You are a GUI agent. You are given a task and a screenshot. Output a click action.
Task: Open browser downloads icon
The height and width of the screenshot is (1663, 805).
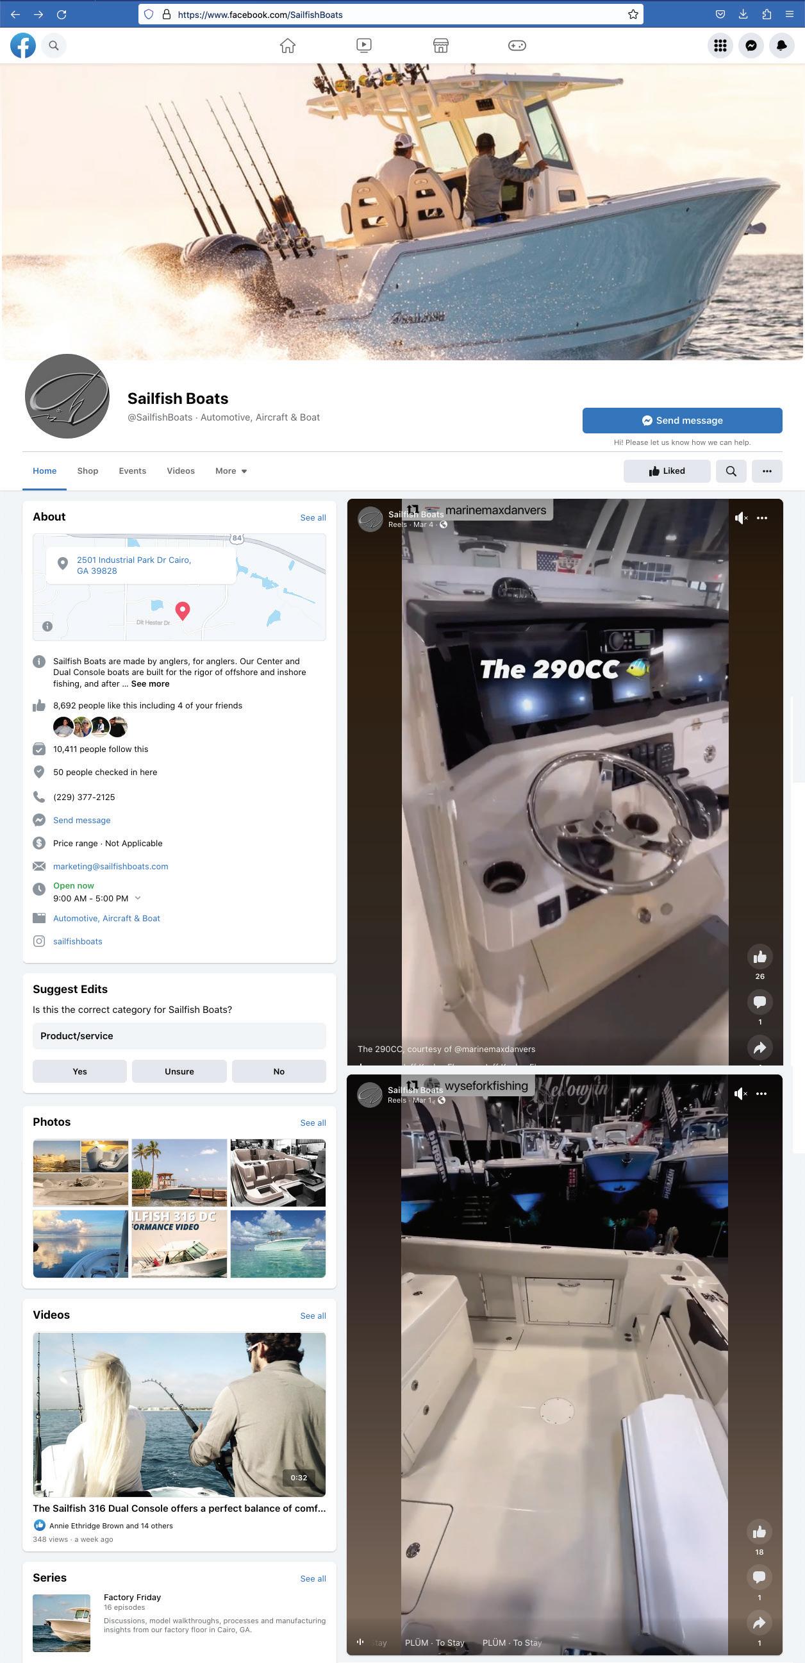tap(743, 14)
